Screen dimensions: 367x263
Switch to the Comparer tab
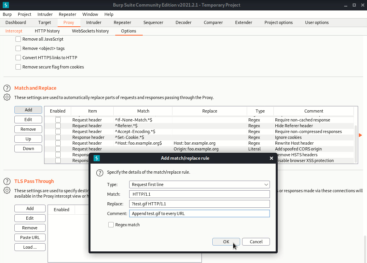[x=213, y=22]
